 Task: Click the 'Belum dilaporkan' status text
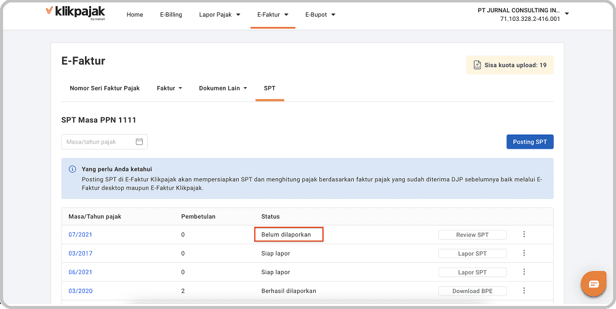286,235
